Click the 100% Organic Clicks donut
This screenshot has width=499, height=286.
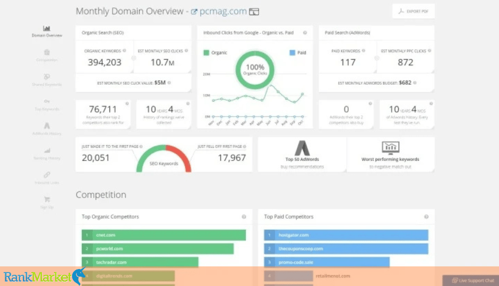[255, 70]
